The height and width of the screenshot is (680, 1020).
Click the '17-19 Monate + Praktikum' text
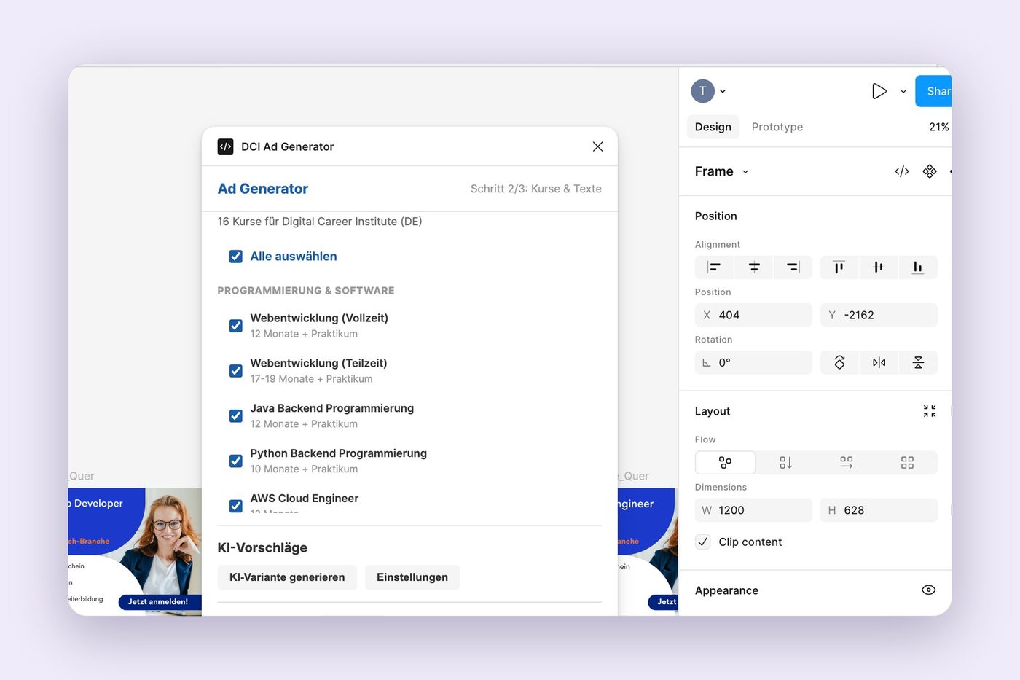[x=311, y=379]
